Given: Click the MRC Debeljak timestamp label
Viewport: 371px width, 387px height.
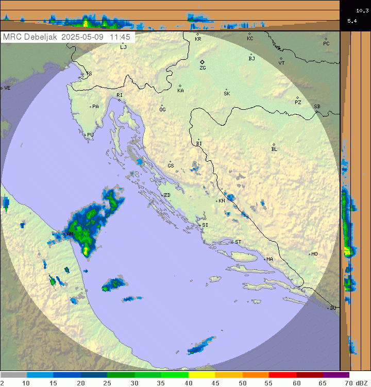Looking at the screenshot, I should coord(68,37).
